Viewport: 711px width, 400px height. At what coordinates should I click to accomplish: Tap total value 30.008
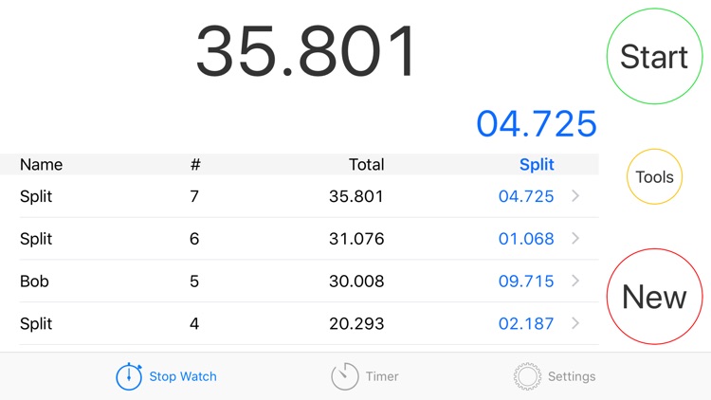click(x=356, y=282)
